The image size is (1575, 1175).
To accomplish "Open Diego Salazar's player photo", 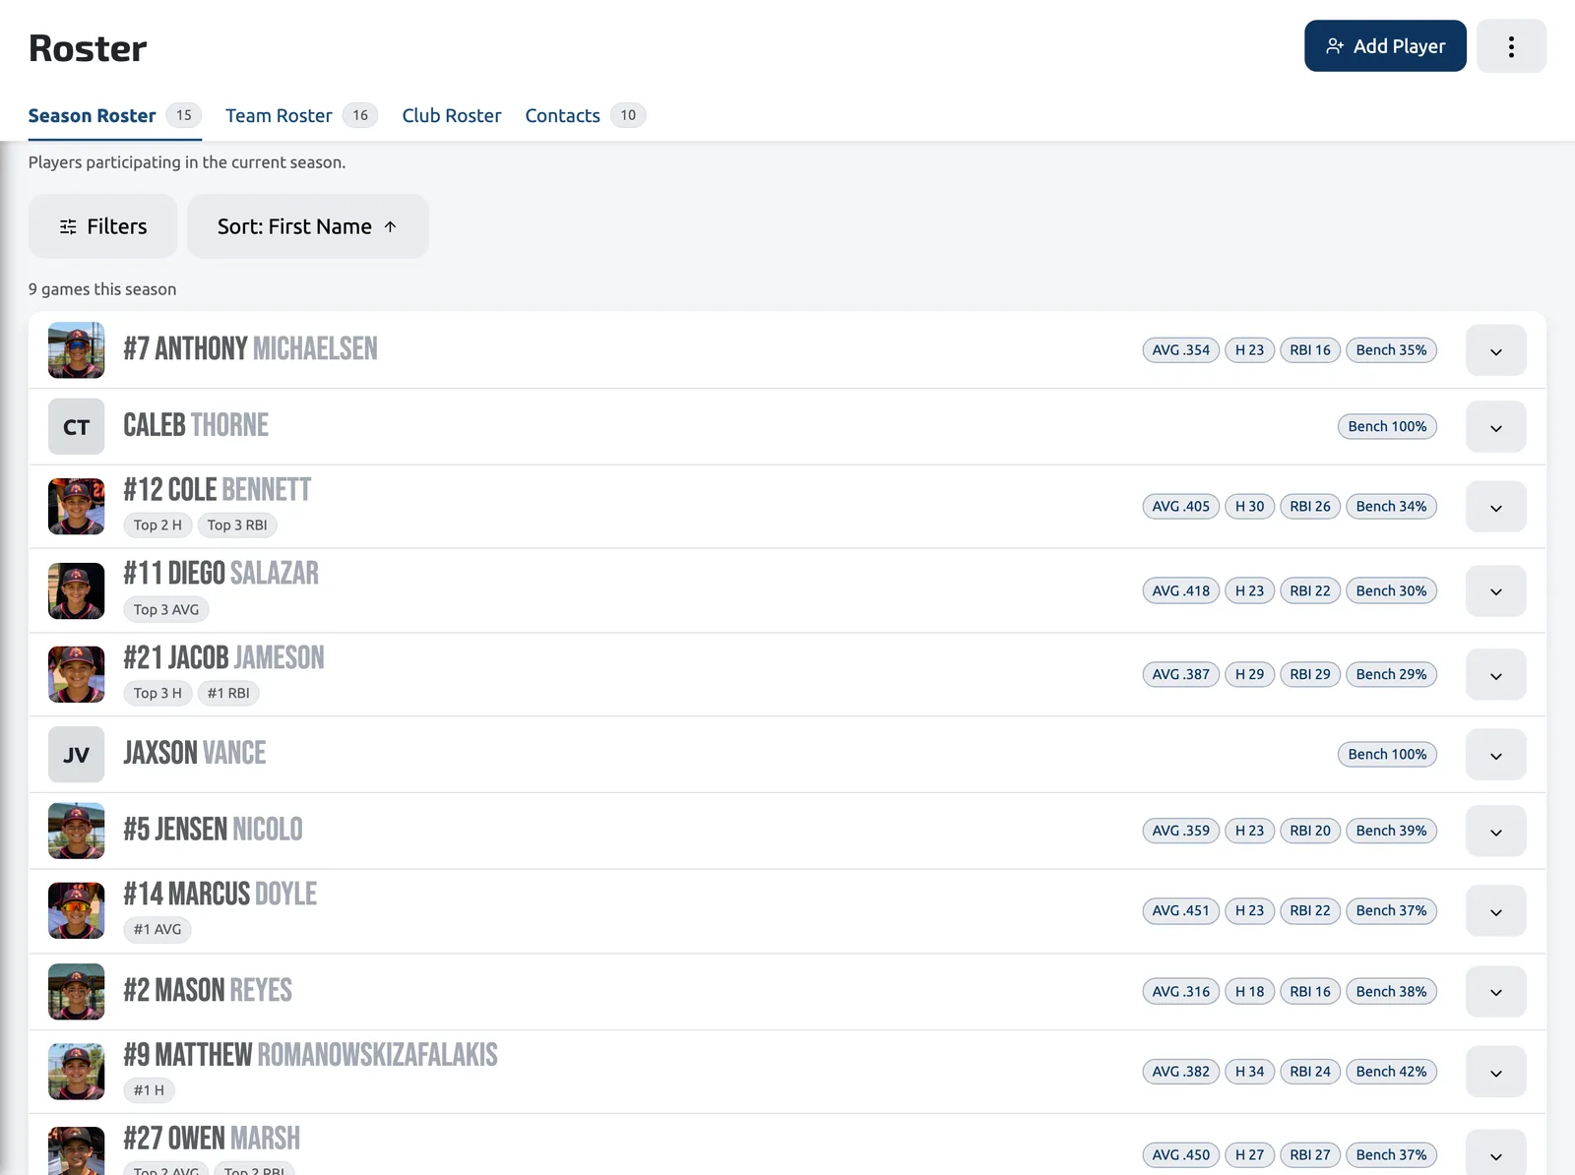I will coord(76,590).
